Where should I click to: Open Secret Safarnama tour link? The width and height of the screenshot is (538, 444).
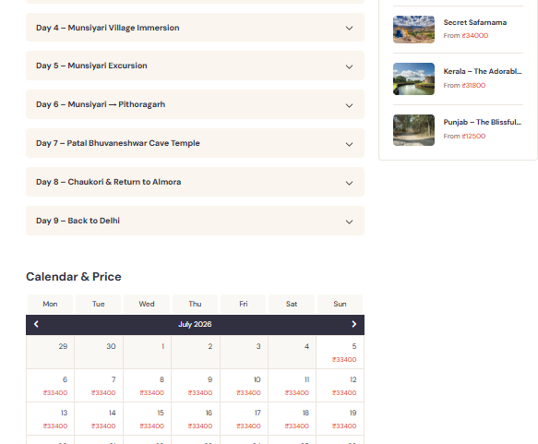point(475,22)
